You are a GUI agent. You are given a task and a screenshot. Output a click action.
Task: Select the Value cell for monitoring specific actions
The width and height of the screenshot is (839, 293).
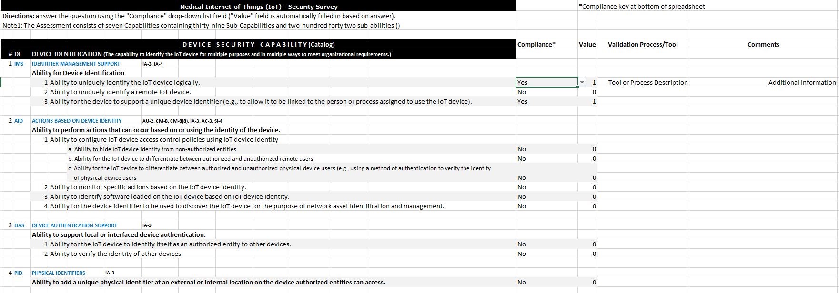[x=587, y=187]
